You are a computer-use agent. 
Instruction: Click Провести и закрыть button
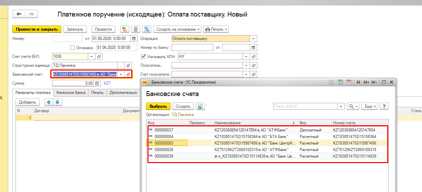pyautogui.click(x=37, y=29)
